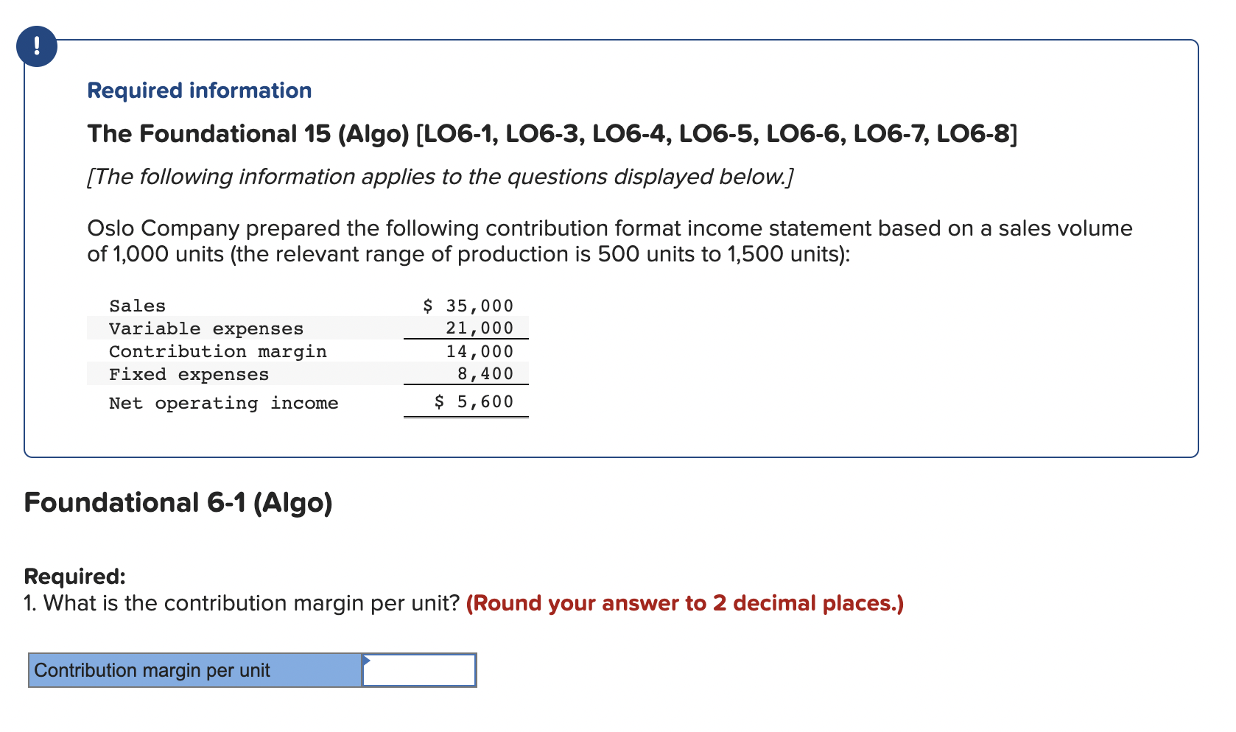Click the Foundational 6-1 (Algo) heading
Screen dimensions: 1236x732
click(178, 502)
